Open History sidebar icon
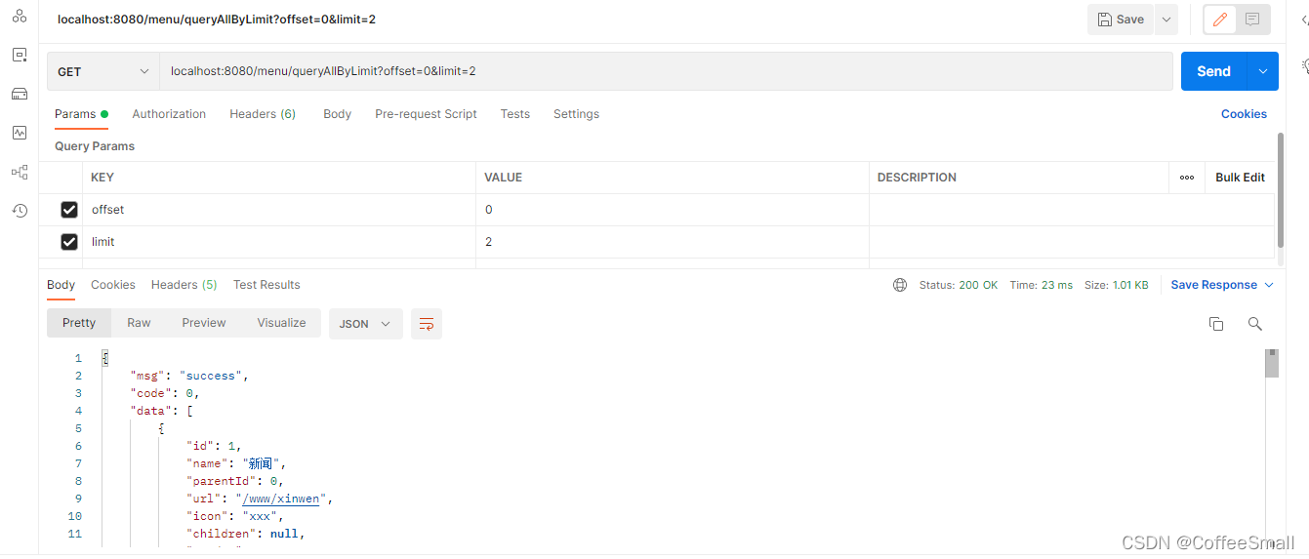Image resolution: width=1309 pixels, height=559 pixels. (x=19, y=211)
